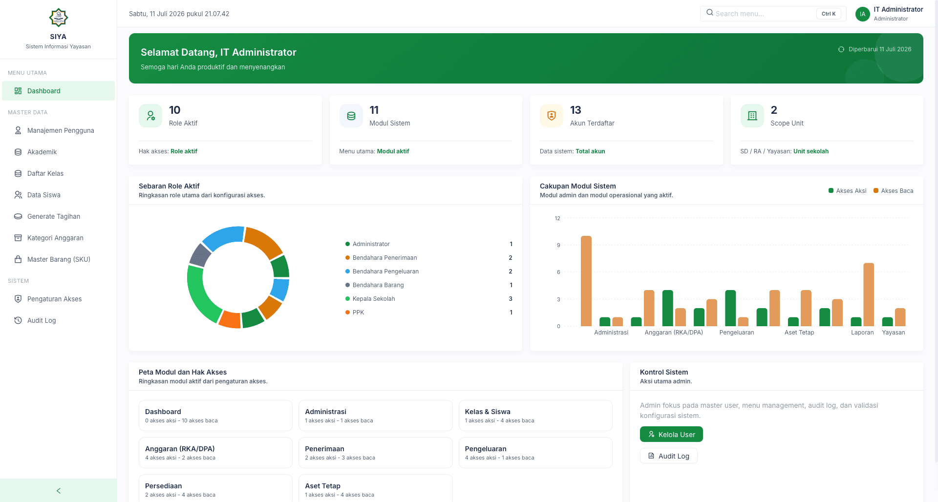Open Generate Tagihan page
Viewport: 938px width, 502px height.
[59, 216]
